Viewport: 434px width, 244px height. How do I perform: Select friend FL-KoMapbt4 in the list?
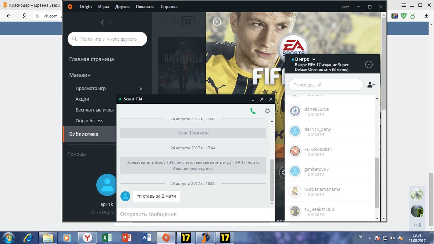tap(330, 151)
